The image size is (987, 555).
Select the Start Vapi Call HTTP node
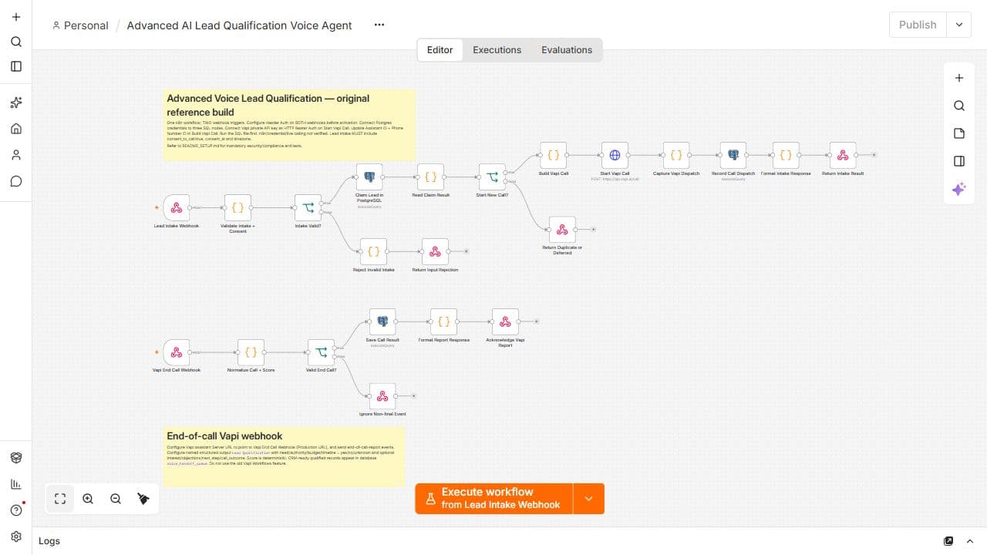[x=615, y=155]
